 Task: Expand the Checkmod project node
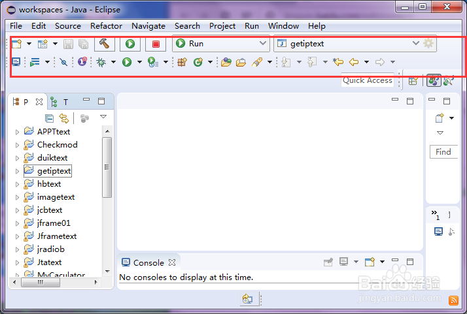point(17,145)
